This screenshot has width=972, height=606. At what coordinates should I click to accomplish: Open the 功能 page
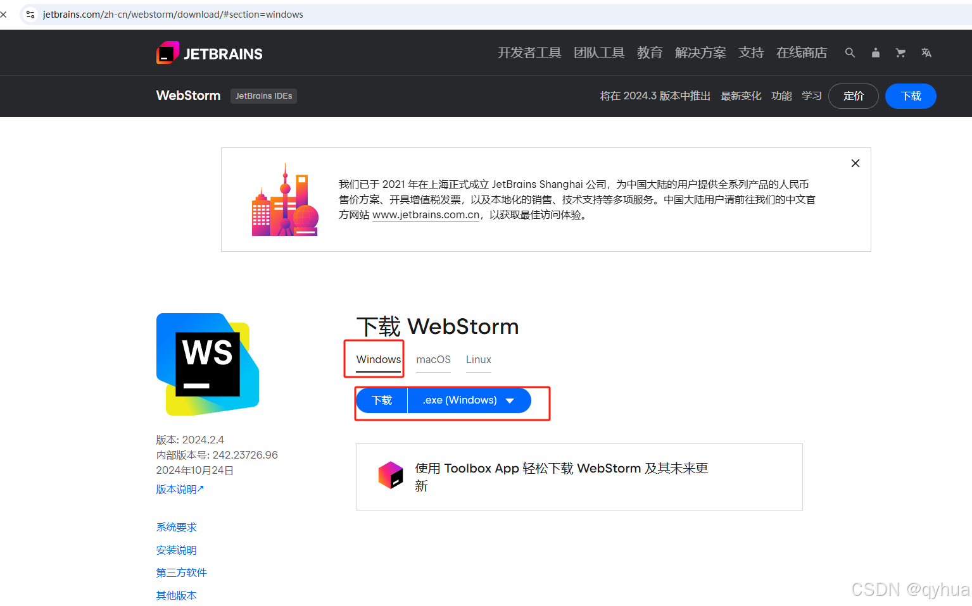click(x=781, y=96)
